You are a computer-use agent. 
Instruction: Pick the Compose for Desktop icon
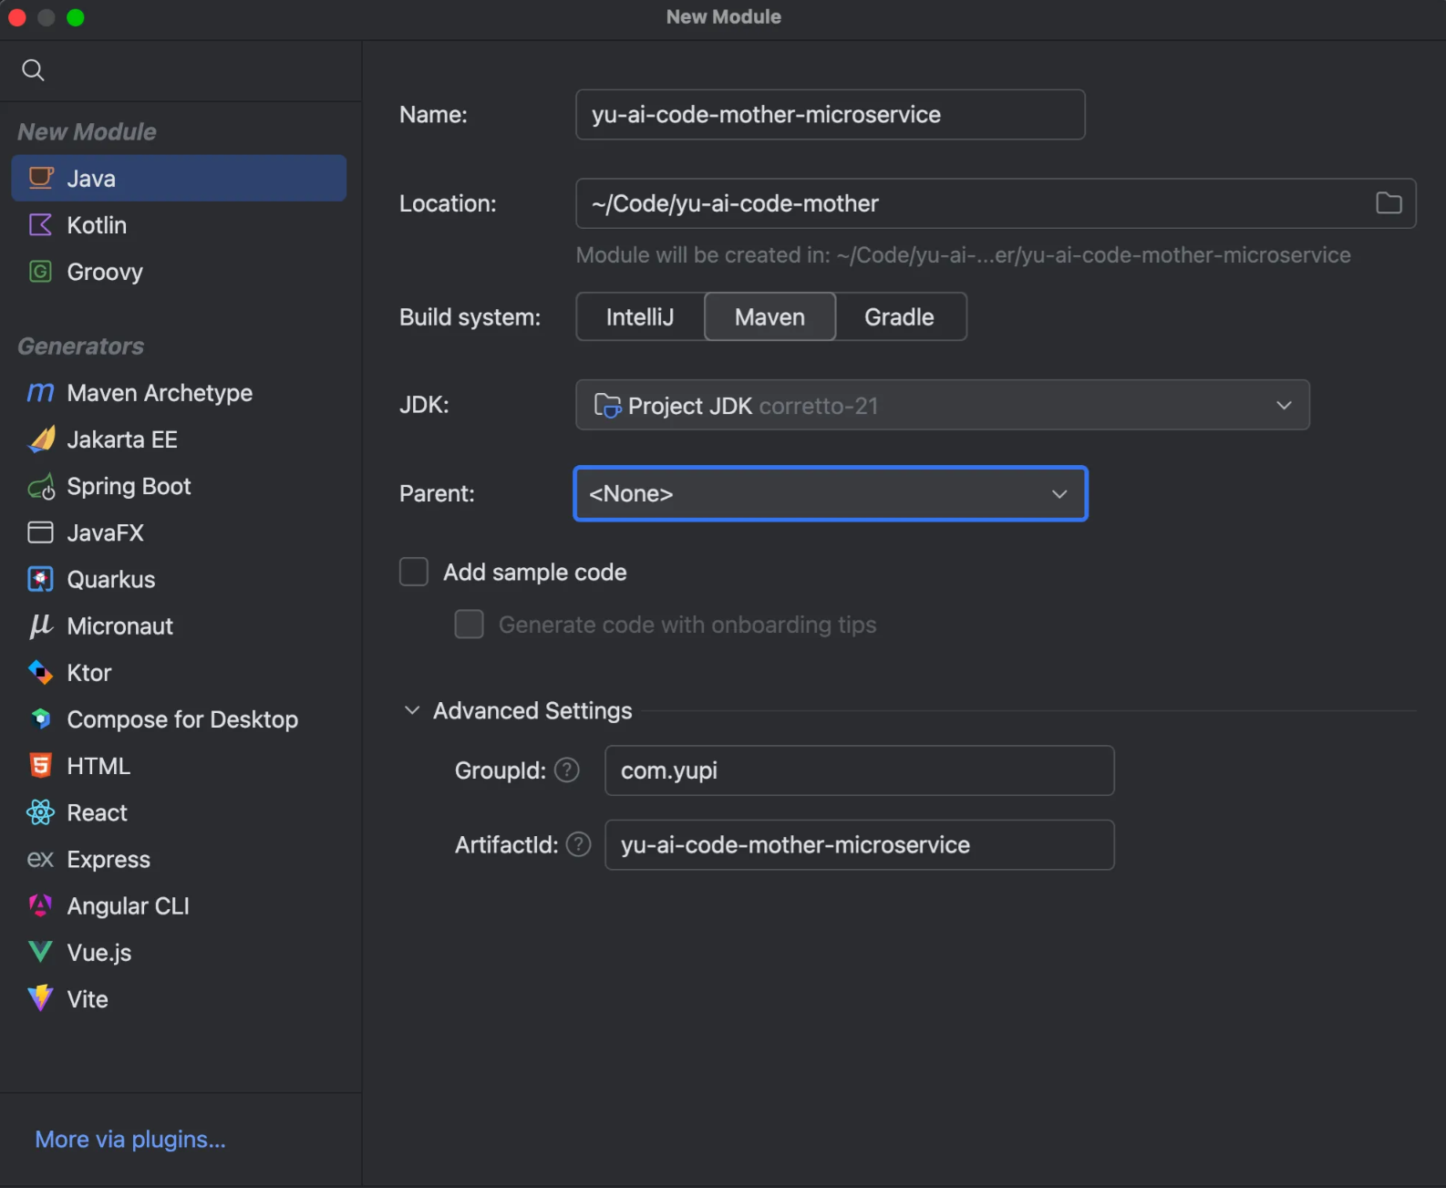tap(41, 718)
